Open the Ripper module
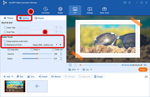Image resolution: width=150 pixels, height=97 pixels. coord(60,10)
